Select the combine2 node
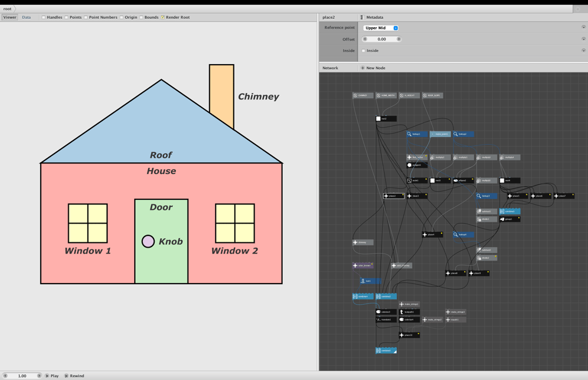The image size is (588, 380). [x=386, y=296]
